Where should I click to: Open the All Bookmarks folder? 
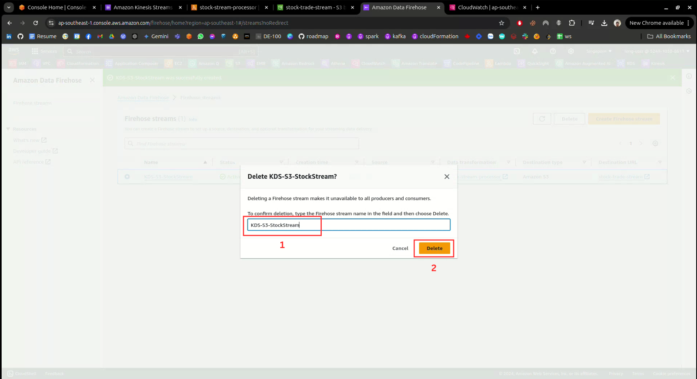tap(669, 36)
